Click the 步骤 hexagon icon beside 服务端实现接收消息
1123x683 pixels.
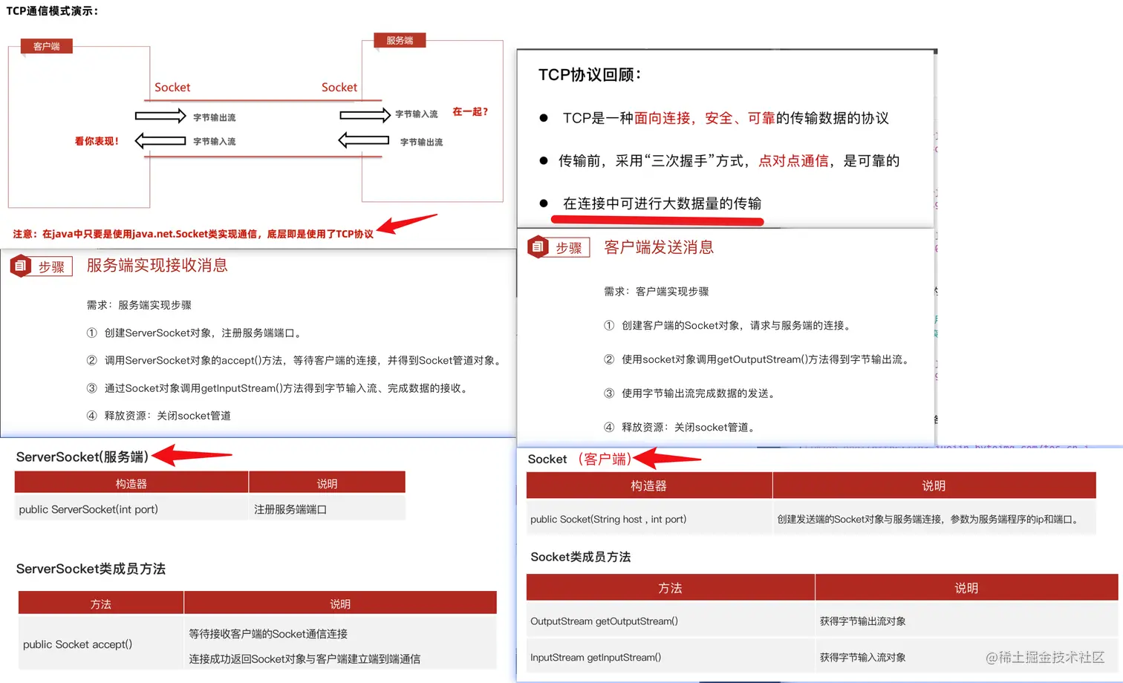pos(21,266)
